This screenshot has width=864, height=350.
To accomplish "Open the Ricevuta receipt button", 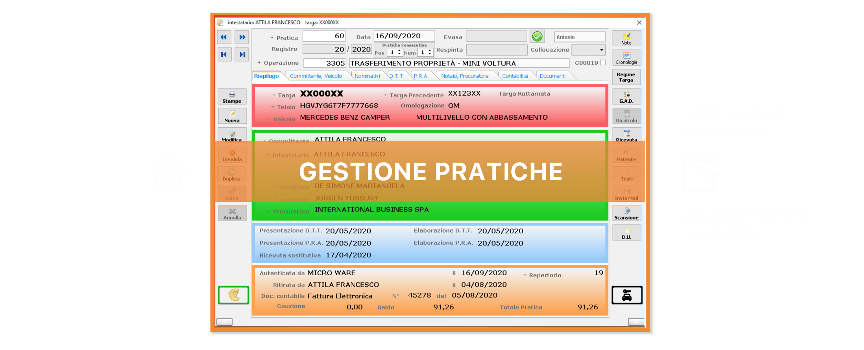I will [626, 135].
